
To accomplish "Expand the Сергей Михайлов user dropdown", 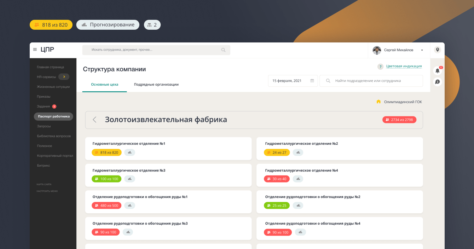I will (x=422, y=50).
